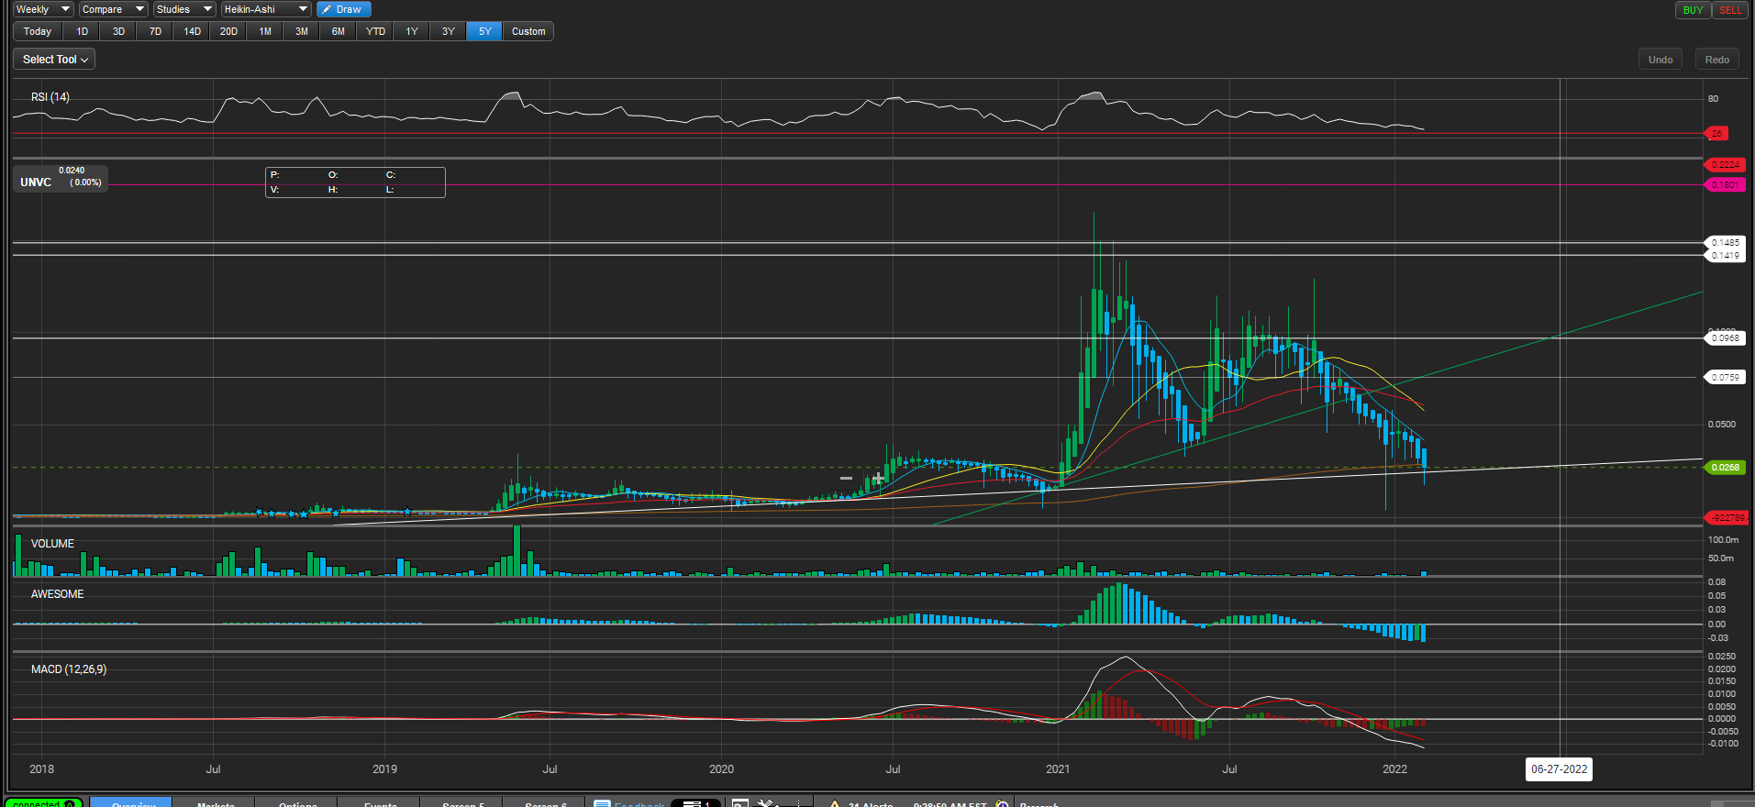Zoom out with the minus icon on chart
1755x807 pixels.
pyautogui.click(x=846, y=479)
